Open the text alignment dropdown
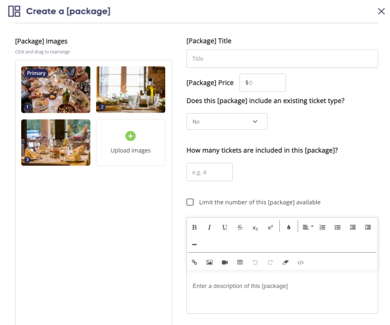This screenshot has width=390, height=325. (x=308, y=227)
